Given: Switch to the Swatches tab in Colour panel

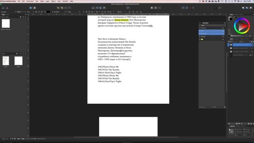Looking at the screenshot, I should [236, 15].
